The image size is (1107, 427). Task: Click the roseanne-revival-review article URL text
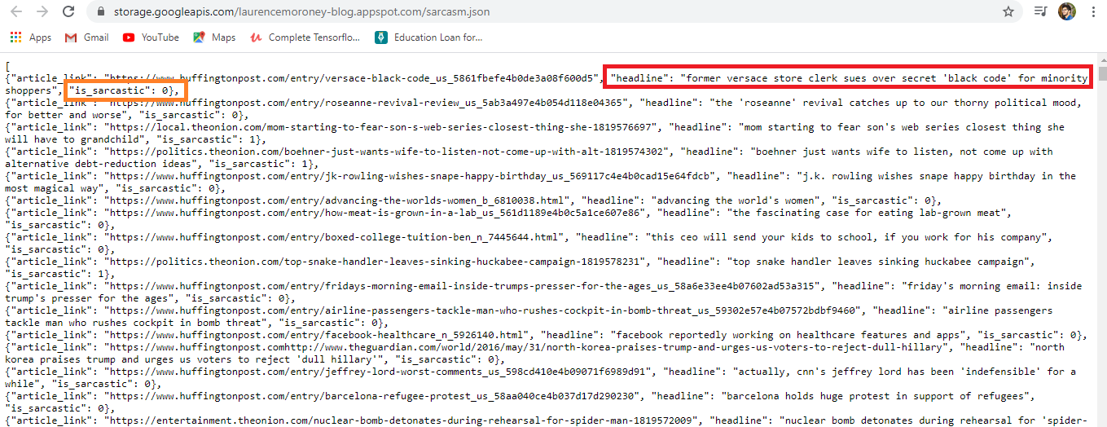(x=367, y=103)
